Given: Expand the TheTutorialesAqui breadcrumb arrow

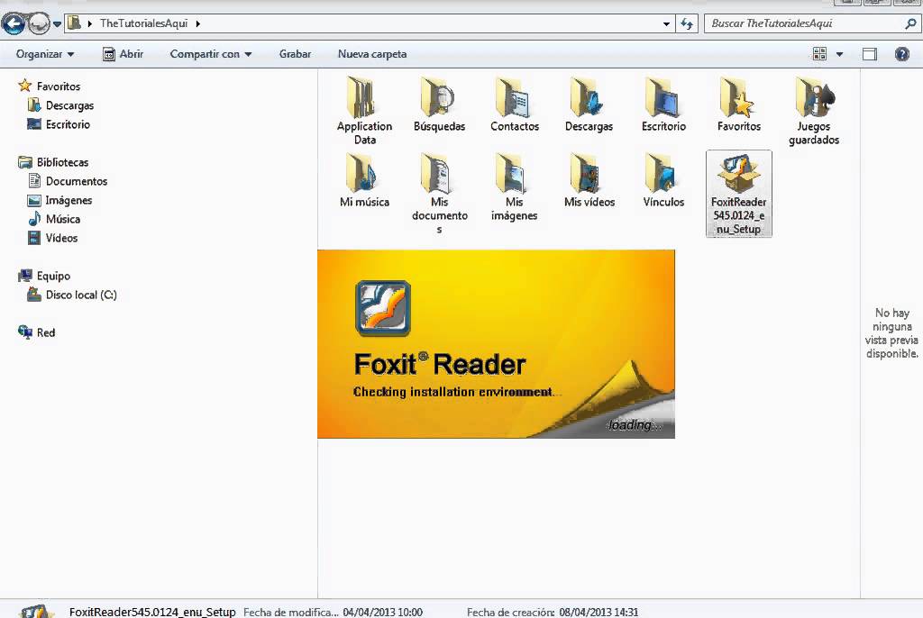Looking at the screenshot, I should coord(197,23).
